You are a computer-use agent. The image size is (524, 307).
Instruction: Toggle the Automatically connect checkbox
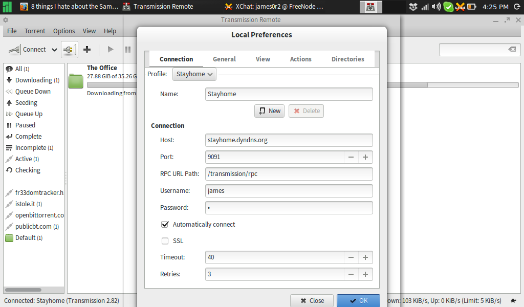click(x=165, y=224)
